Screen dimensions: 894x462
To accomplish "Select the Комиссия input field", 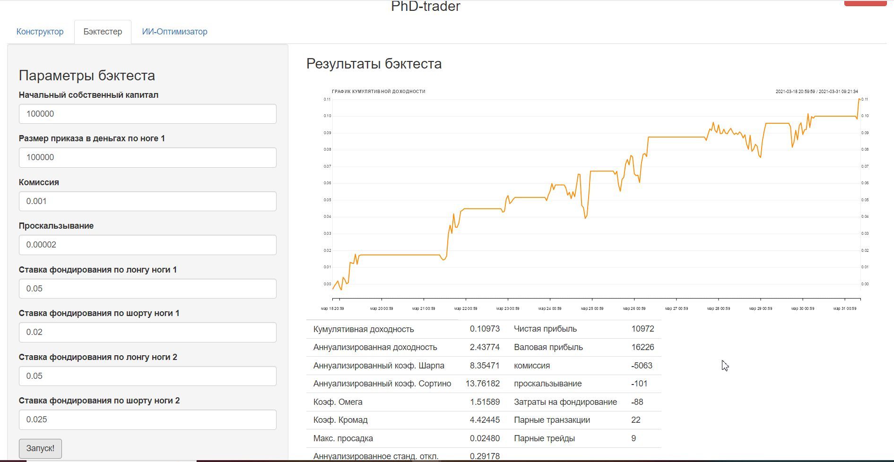I will pyautogui.click(x=148, y=201).
